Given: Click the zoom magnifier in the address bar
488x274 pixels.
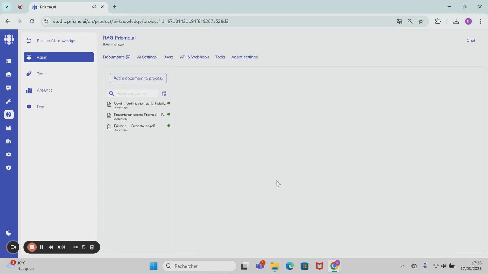Looking at the screenshot, I should point(410,21).
